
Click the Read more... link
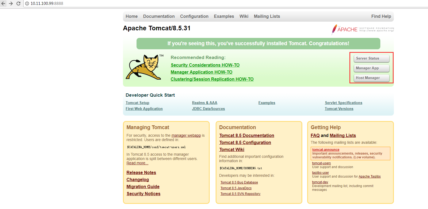137,163
